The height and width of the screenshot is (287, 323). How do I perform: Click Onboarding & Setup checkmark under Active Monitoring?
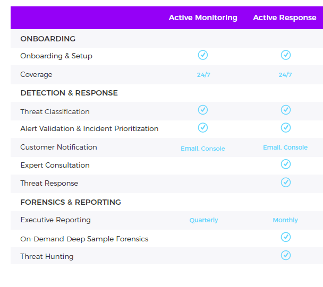[x=203, y=55]
